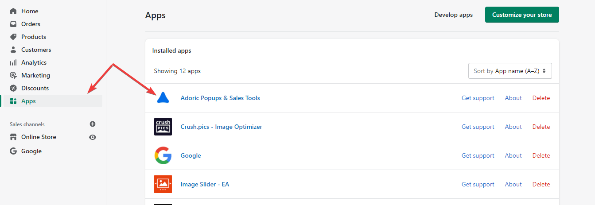Click the Develop apps button
Image resolution: width=595 pixels, height=205 pixels.
pos(453,15)
